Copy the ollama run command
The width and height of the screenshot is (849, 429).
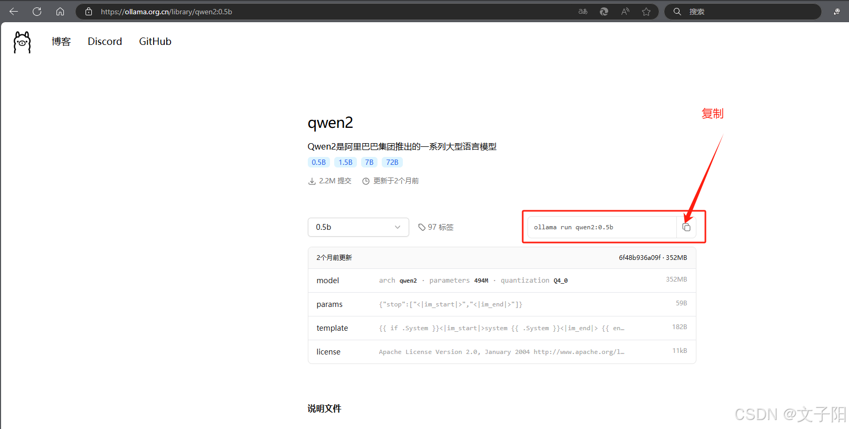pos(686,227)
